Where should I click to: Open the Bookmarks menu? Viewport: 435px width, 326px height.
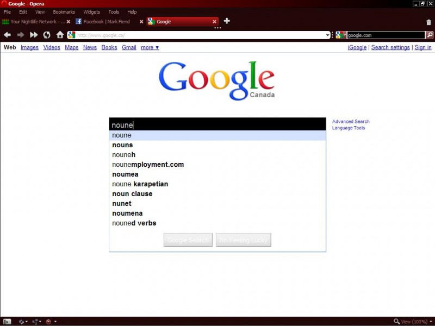click(64, 12)
